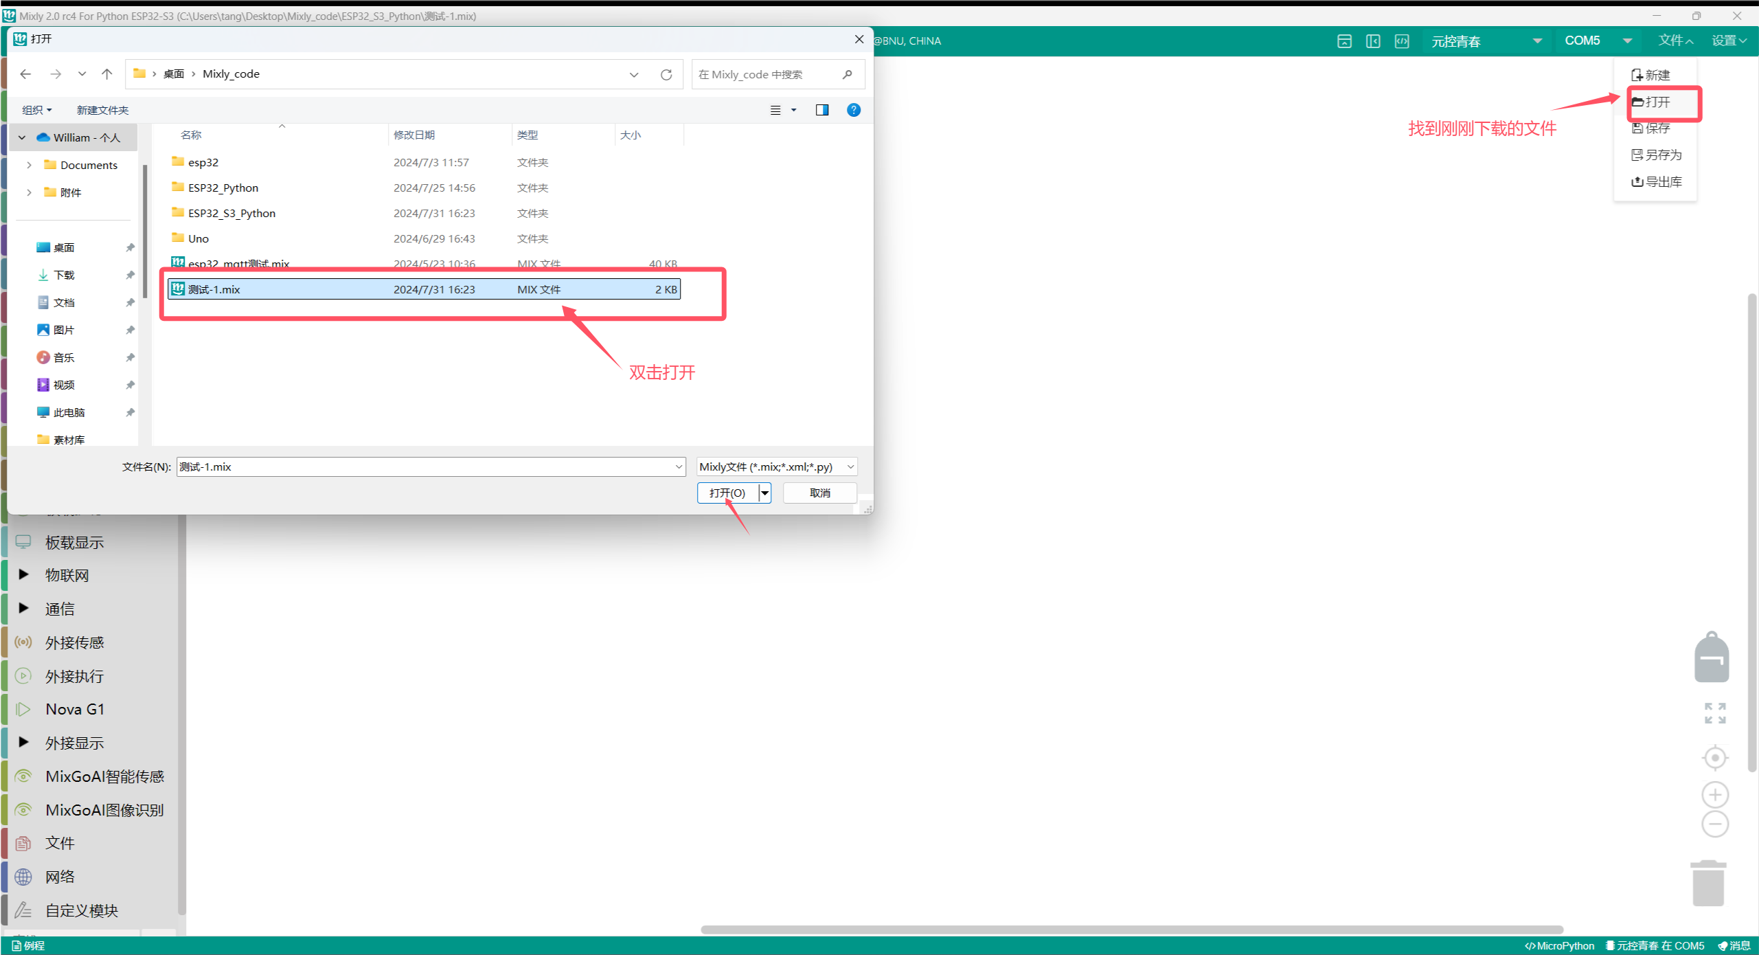This screenshot has width=1759, height=955.
Task: Toggle the preview pane button
Action: point(821,110)
